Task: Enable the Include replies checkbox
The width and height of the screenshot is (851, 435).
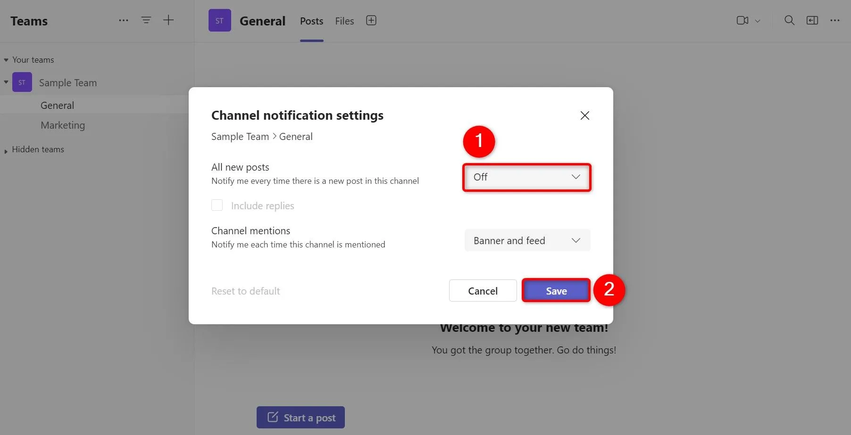Action: [x=217, y=205]
